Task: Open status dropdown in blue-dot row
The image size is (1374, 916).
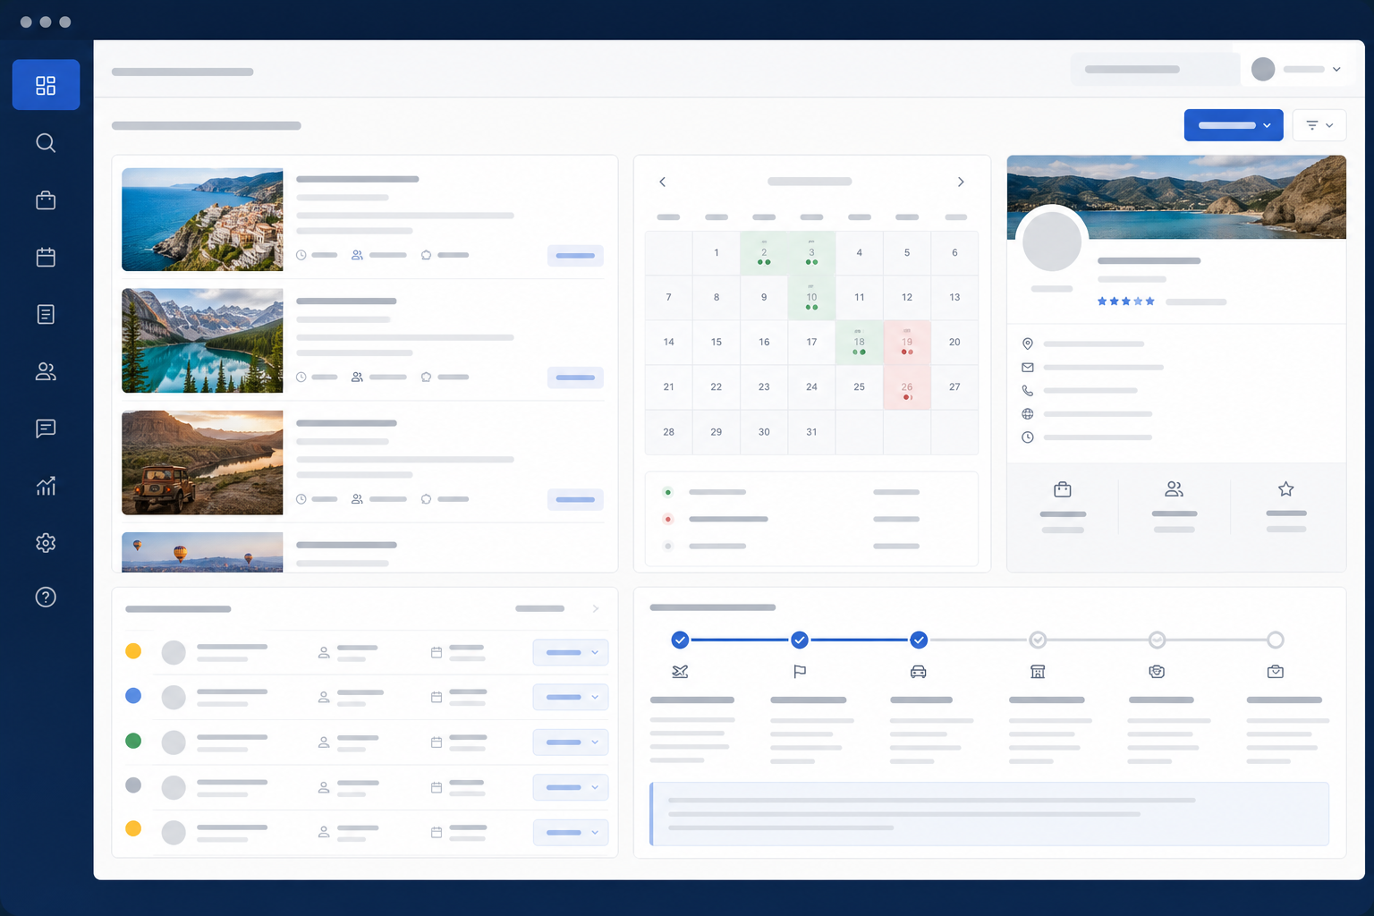Action: [571, 697]
